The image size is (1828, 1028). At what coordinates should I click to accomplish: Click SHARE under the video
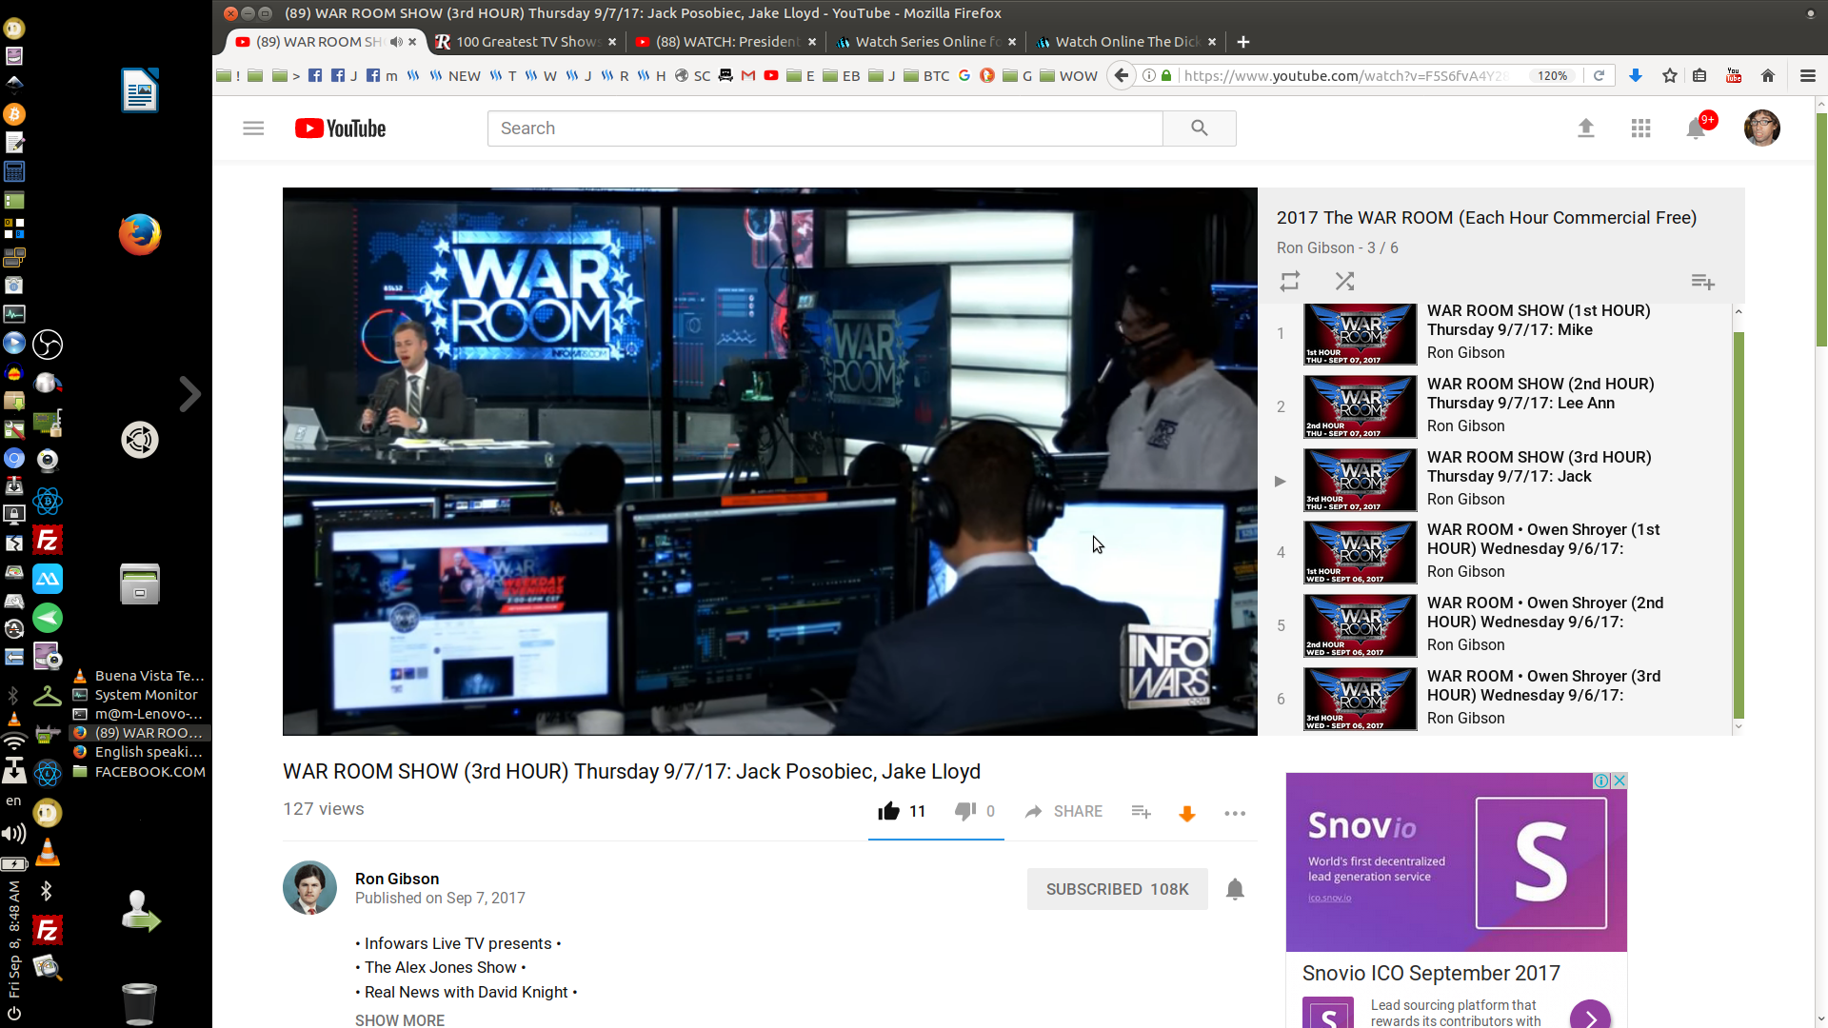pos(1063,811)
